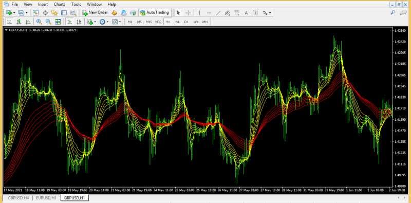411x203 pixels.
Task: Pick the trendline drawing tool
Action: (x=218, y=12)
